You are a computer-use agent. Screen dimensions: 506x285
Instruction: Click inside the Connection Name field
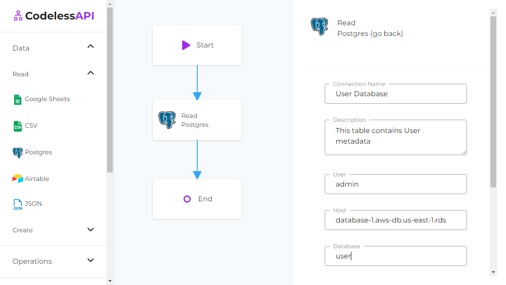[x=395, y=94]
